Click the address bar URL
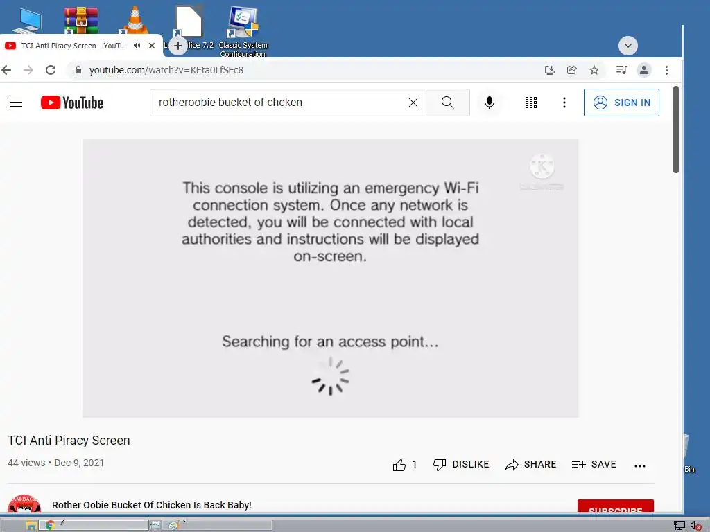Viewport: 710px width, 532px height. pyautogui.click(x=166, y=70)
